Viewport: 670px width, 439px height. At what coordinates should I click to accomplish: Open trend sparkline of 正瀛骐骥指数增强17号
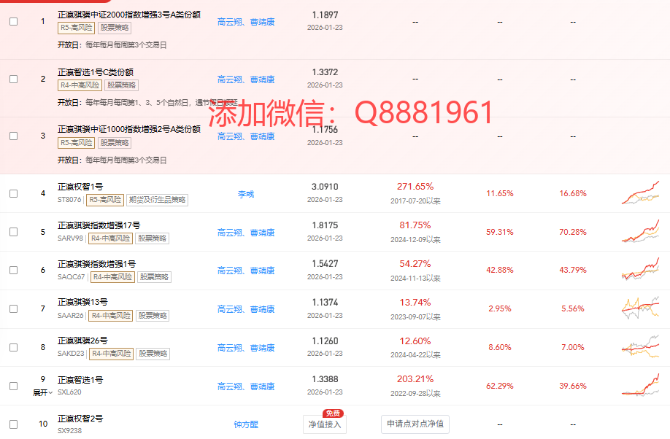coord(640,232)
